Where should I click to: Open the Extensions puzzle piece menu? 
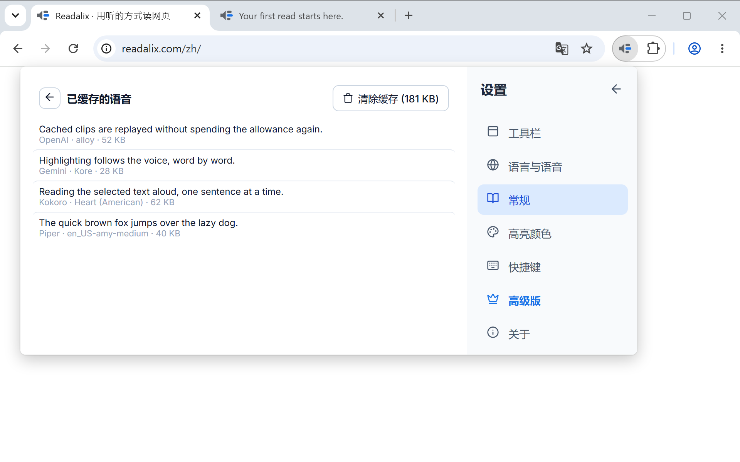click(653, 49)
